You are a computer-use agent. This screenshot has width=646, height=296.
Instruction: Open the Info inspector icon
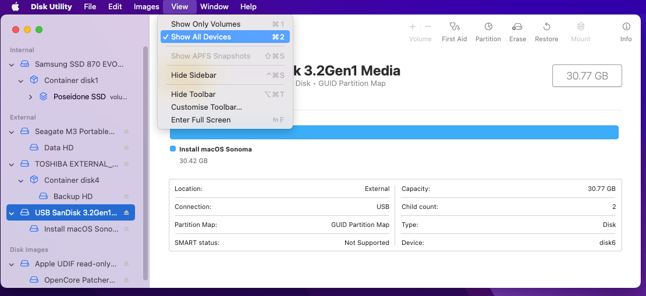tap(626, 27)
